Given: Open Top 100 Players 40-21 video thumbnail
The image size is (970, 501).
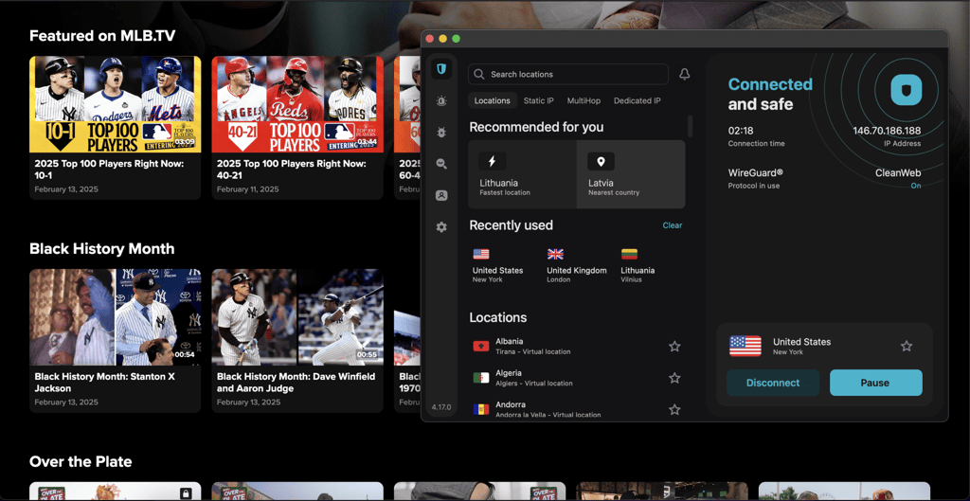Looking at the screenshot, I should [x=297, y=104].
